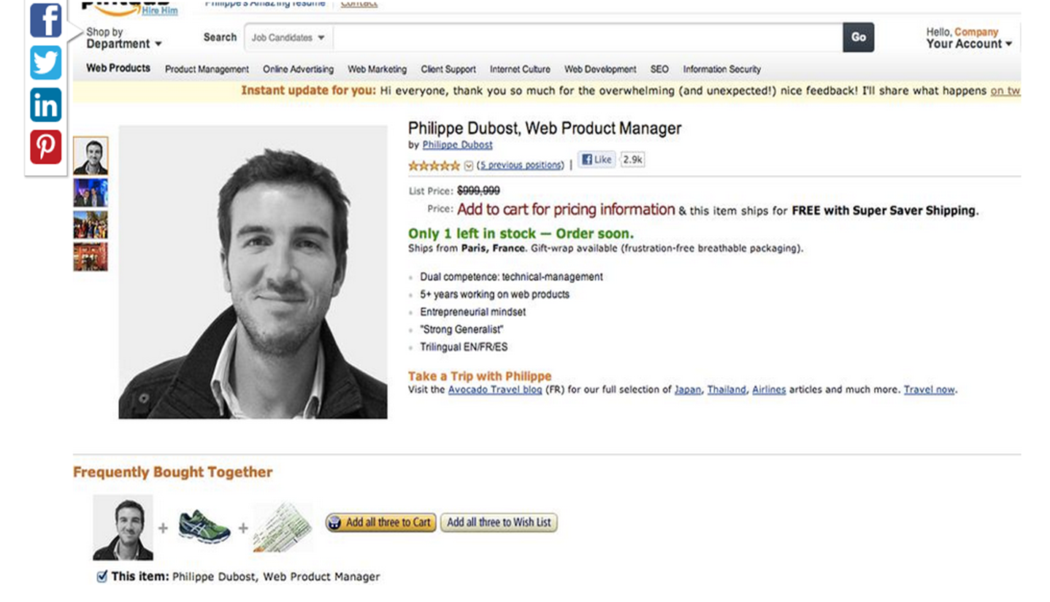Screen dimensions: 1050x602
Task: Click the cart icon on Add all three to Cart
Action: (335, 522)
